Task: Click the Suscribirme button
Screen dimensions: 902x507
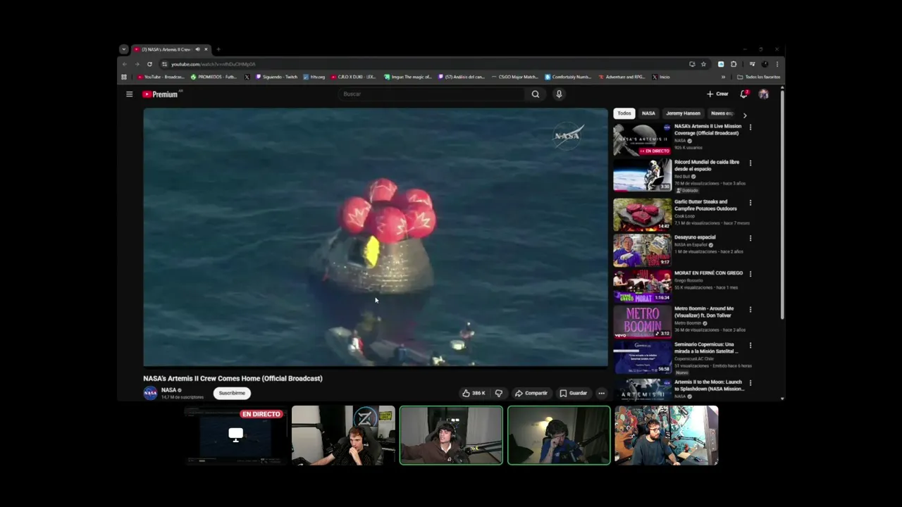Action: (x=232, y=393)
